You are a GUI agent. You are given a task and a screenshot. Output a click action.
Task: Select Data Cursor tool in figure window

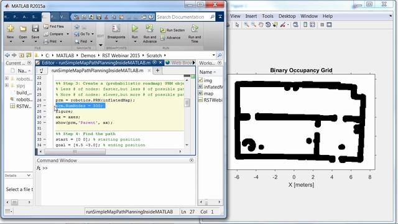coord(275,25)
